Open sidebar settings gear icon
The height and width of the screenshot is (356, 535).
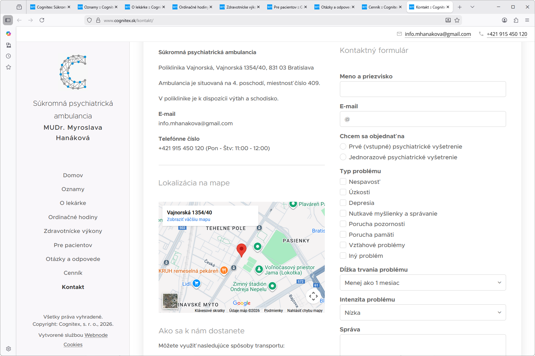click(x=8, y=349)
